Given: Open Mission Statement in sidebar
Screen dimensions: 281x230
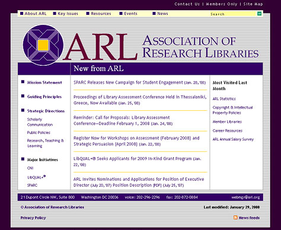Looking at the screenshot, I should [x=44, y=82].
